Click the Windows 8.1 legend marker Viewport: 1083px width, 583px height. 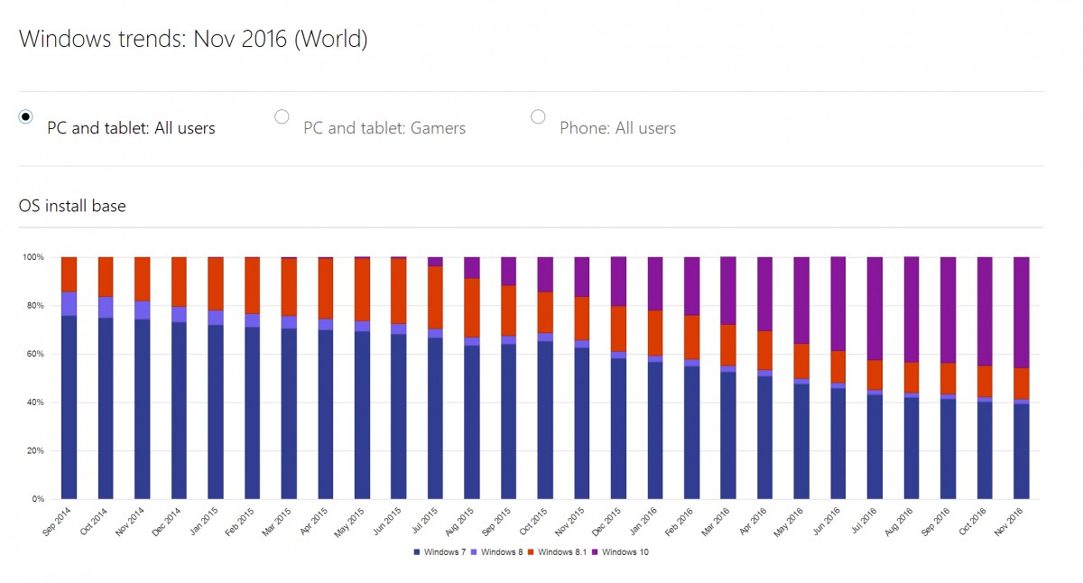(529, 551)
